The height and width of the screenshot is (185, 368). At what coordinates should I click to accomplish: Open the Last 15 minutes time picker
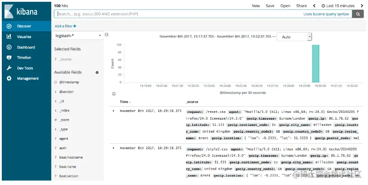point(338,6)
